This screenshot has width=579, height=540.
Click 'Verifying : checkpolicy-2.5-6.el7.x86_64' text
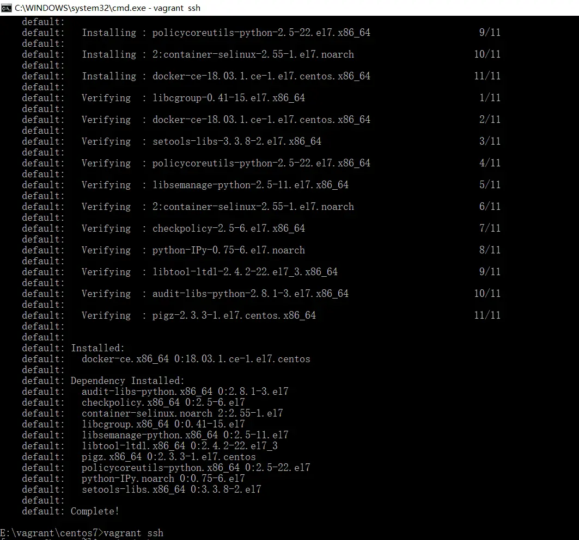click(x=193, y=228)
